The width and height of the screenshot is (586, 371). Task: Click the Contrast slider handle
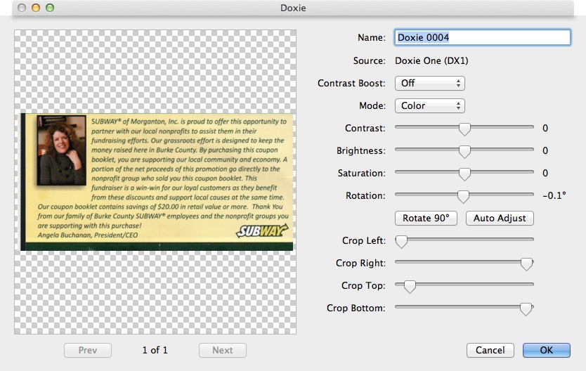[x=464, y=129]
